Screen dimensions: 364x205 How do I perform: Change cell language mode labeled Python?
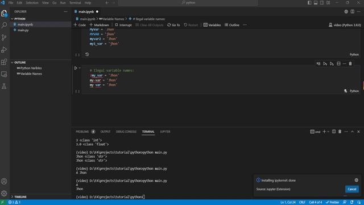(x=354, y=91)
